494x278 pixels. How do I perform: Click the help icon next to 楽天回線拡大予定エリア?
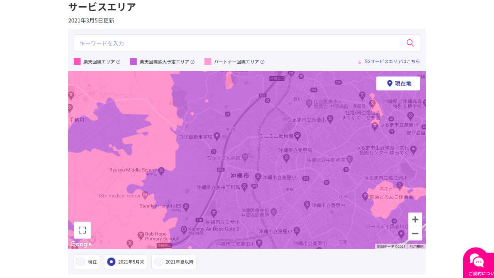pos(193,61)
